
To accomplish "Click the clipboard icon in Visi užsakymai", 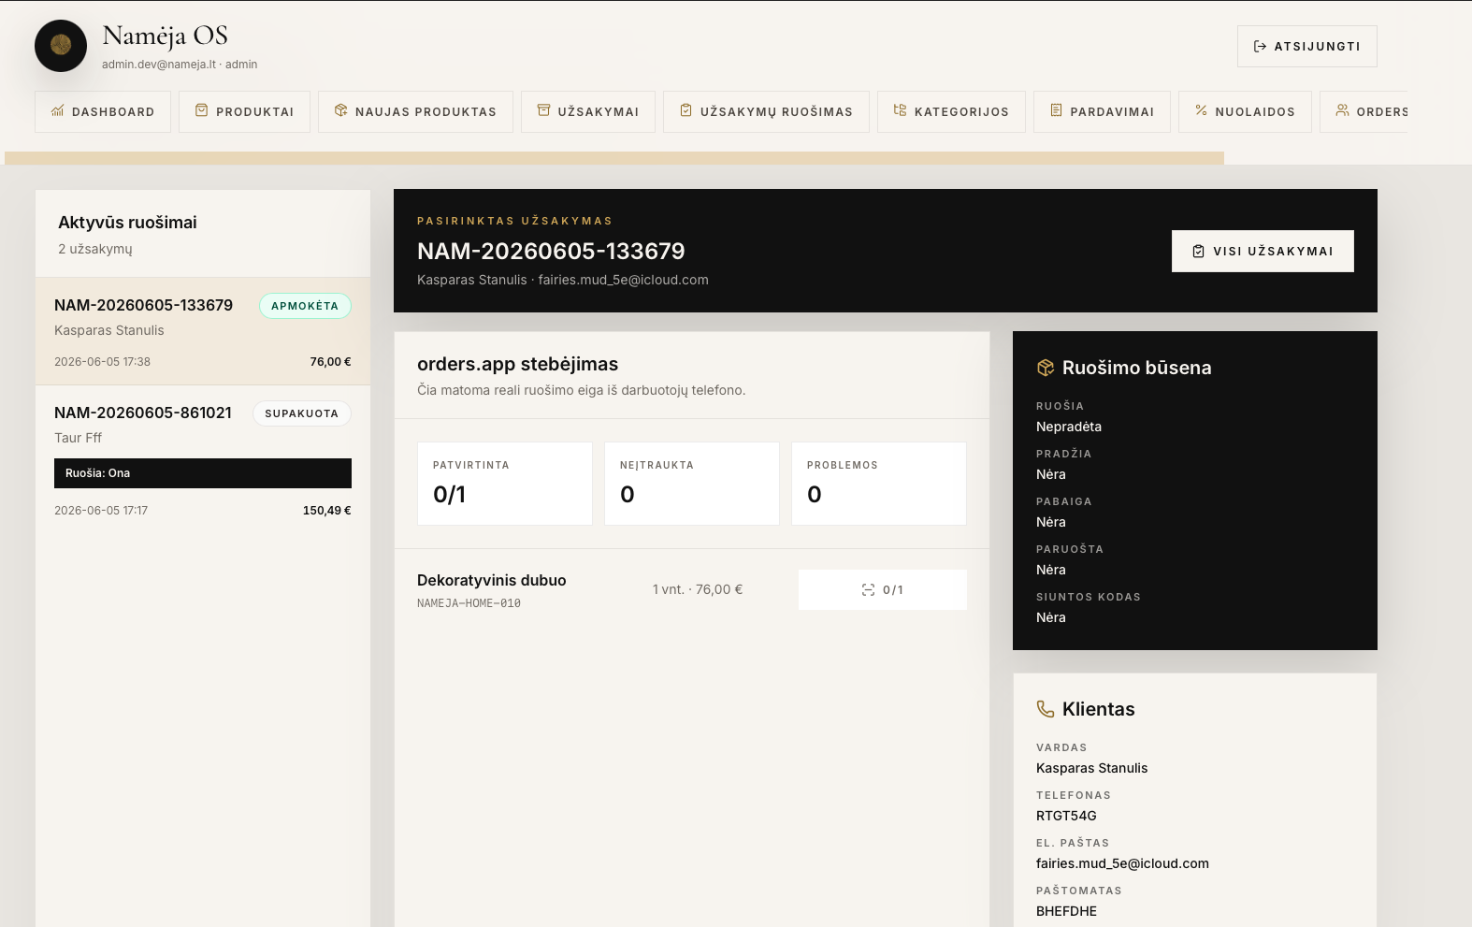I will [x=1198, y=252].
